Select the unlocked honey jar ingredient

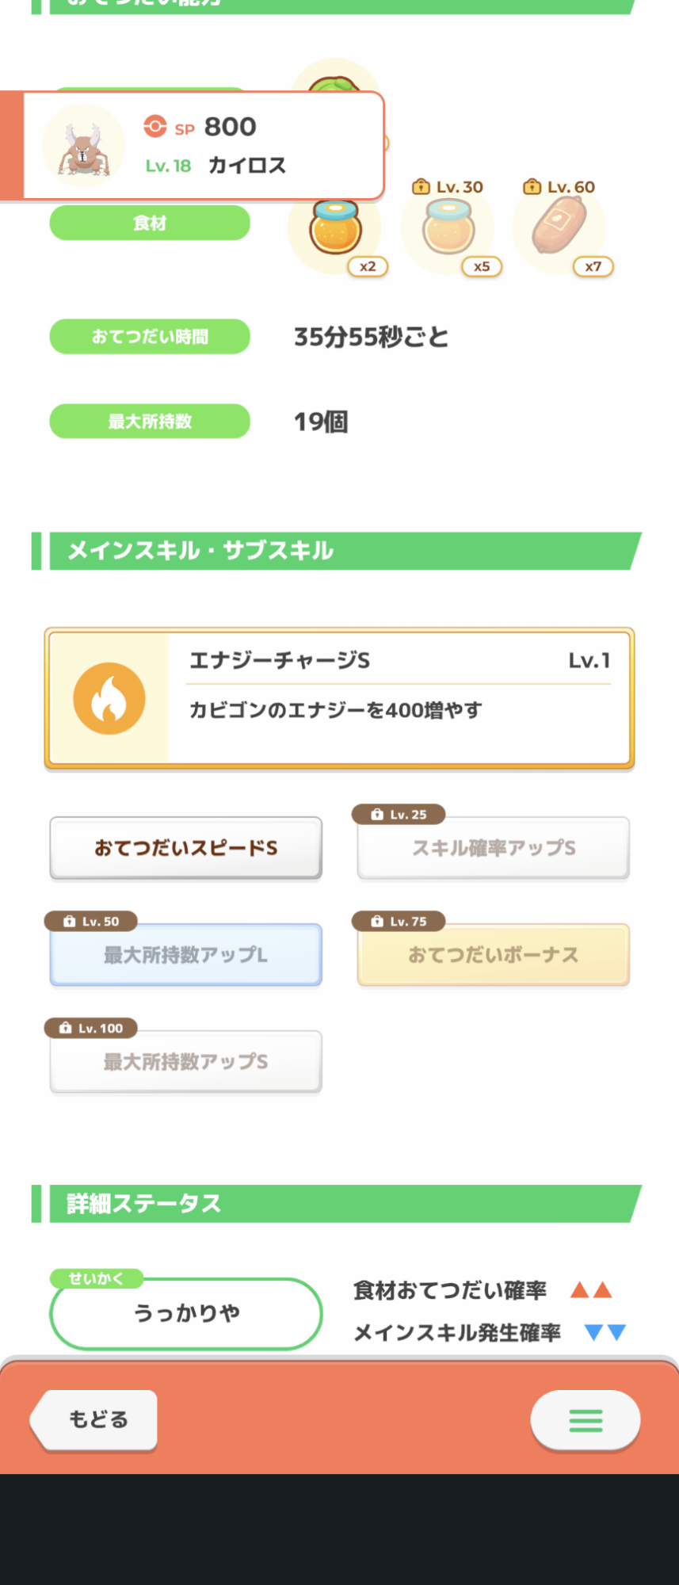click(x=336, y=227)
